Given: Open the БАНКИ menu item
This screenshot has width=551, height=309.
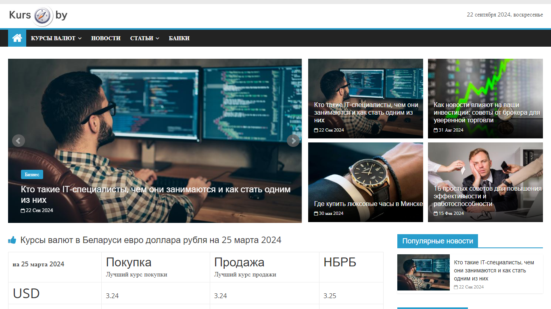Looking at the screenshot, I should (179, 38).
